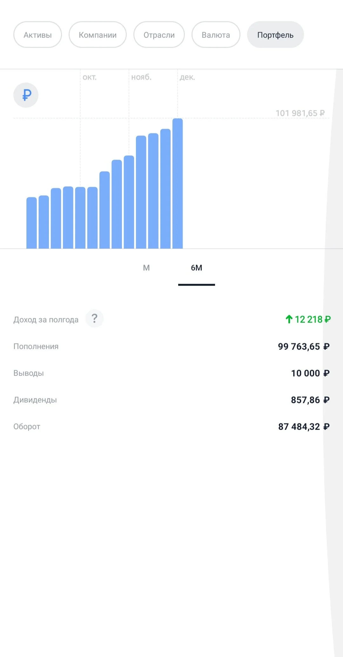Click the 87 484,32 ₽ turnover amount
Screen dimensions: 343x657
click(x=304, y=426)
